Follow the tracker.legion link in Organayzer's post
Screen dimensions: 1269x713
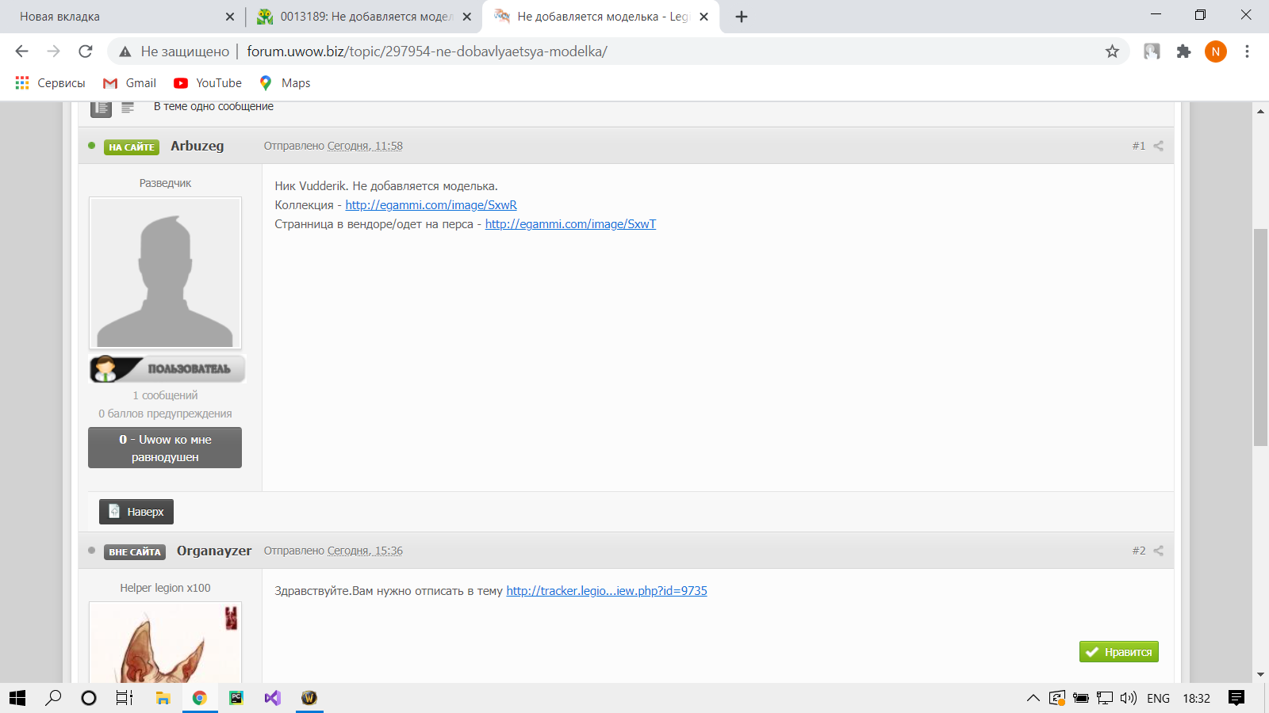(606, 591)
